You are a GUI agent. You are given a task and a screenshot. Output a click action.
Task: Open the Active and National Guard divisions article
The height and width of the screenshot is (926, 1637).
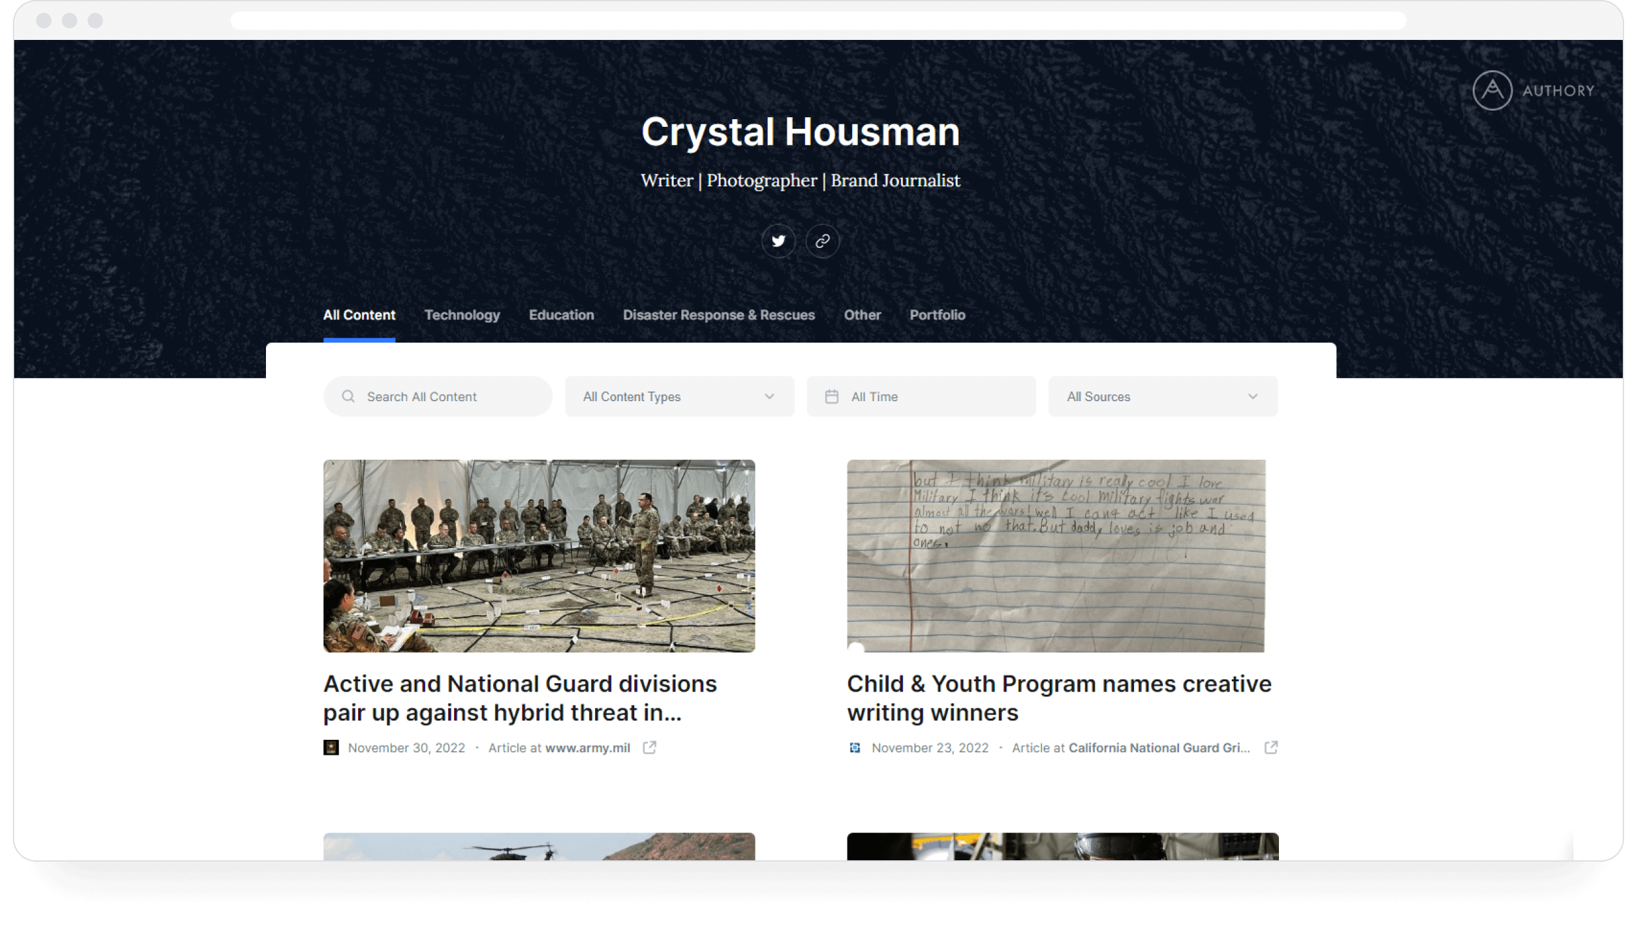point(520,698)
